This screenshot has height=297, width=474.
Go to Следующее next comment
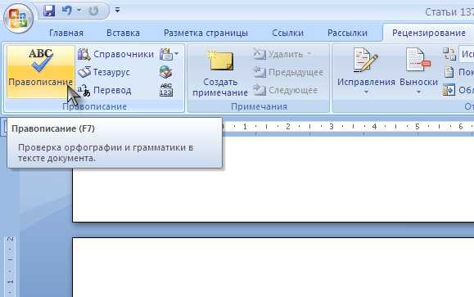click(286, 90)
